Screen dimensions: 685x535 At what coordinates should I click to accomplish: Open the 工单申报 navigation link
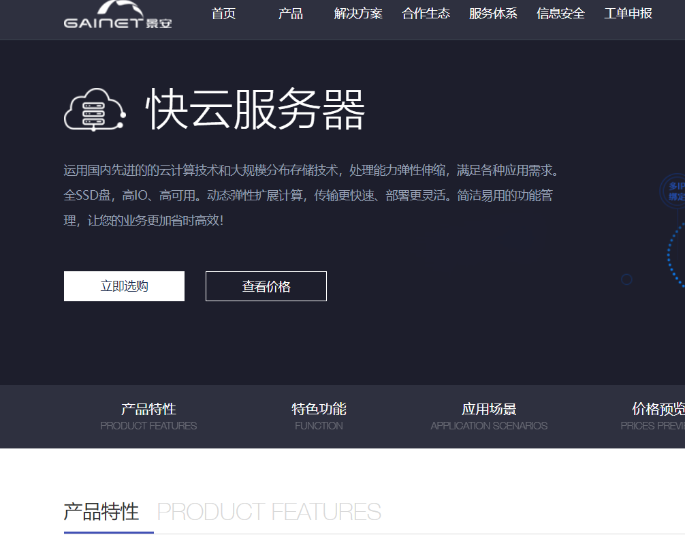click(x=628, y=14)
